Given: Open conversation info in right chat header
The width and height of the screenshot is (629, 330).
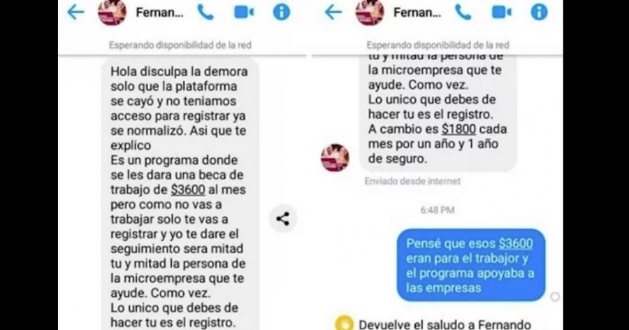Looking at the screenshot, I should (x=539, y=13).
